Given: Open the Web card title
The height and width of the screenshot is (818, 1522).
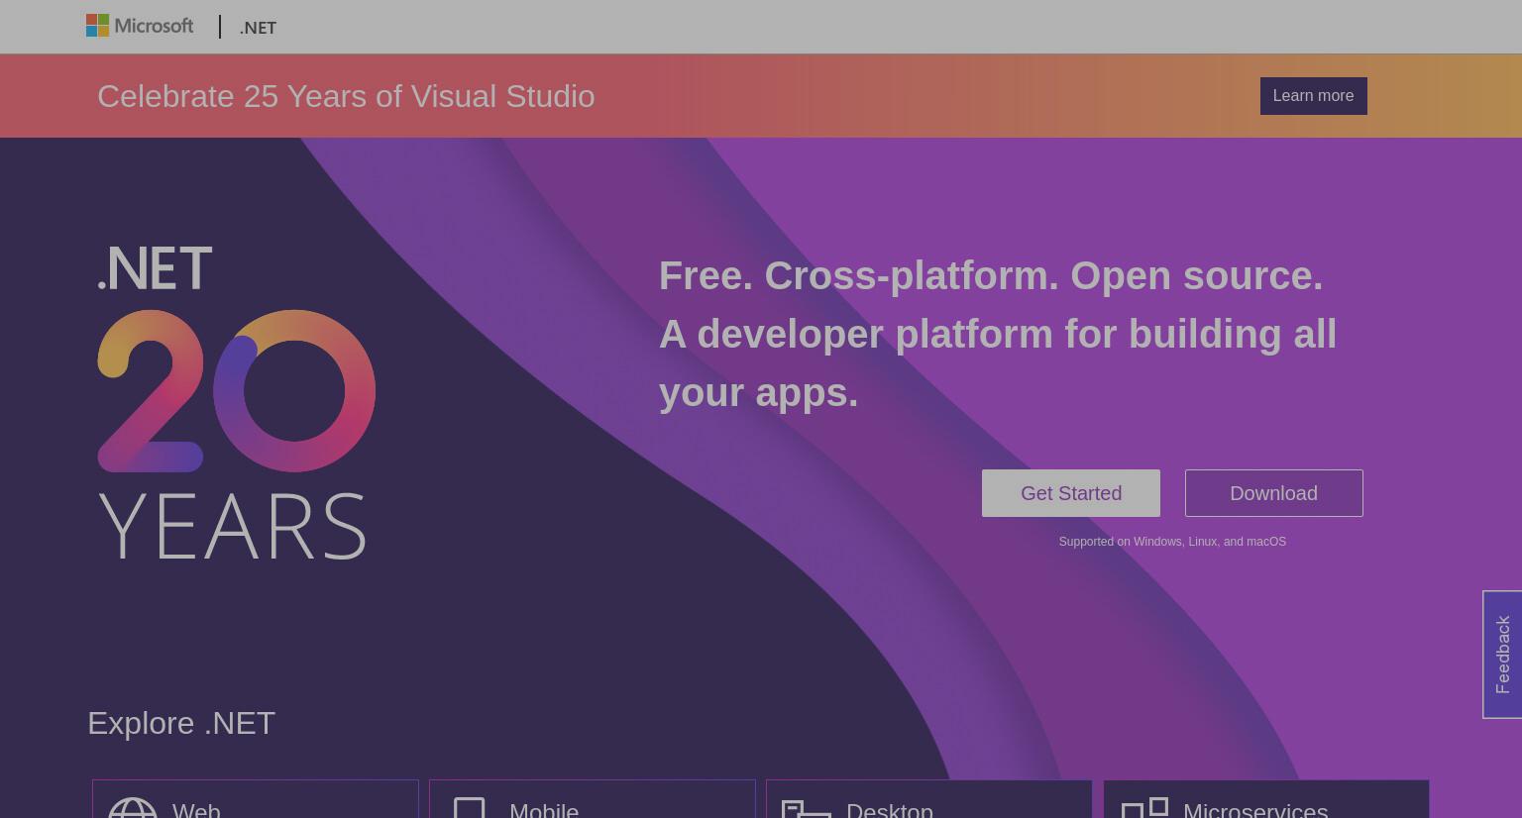Looking at the screenshot, I should click(196, 810).
